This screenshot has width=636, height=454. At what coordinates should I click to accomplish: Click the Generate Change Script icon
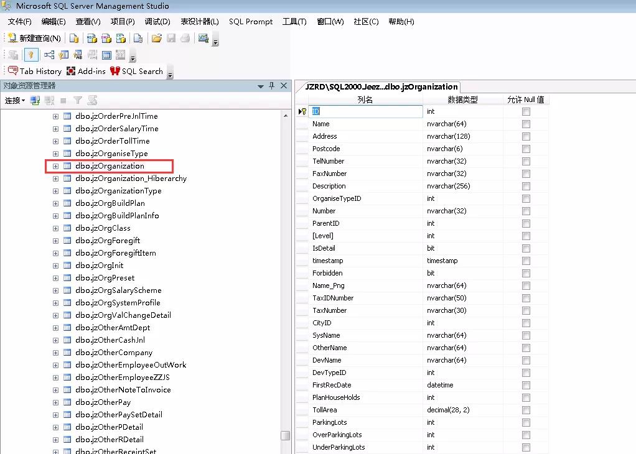click(13, 55)
